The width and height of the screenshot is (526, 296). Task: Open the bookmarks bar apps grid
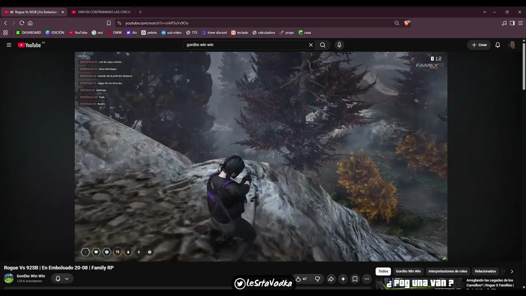[x=5, y=32]
